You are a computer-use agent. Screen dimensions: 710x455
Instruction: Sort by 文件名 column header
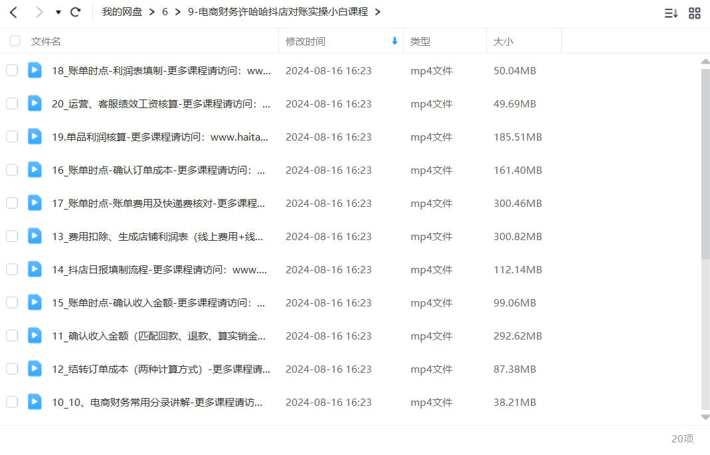[46, 42]
